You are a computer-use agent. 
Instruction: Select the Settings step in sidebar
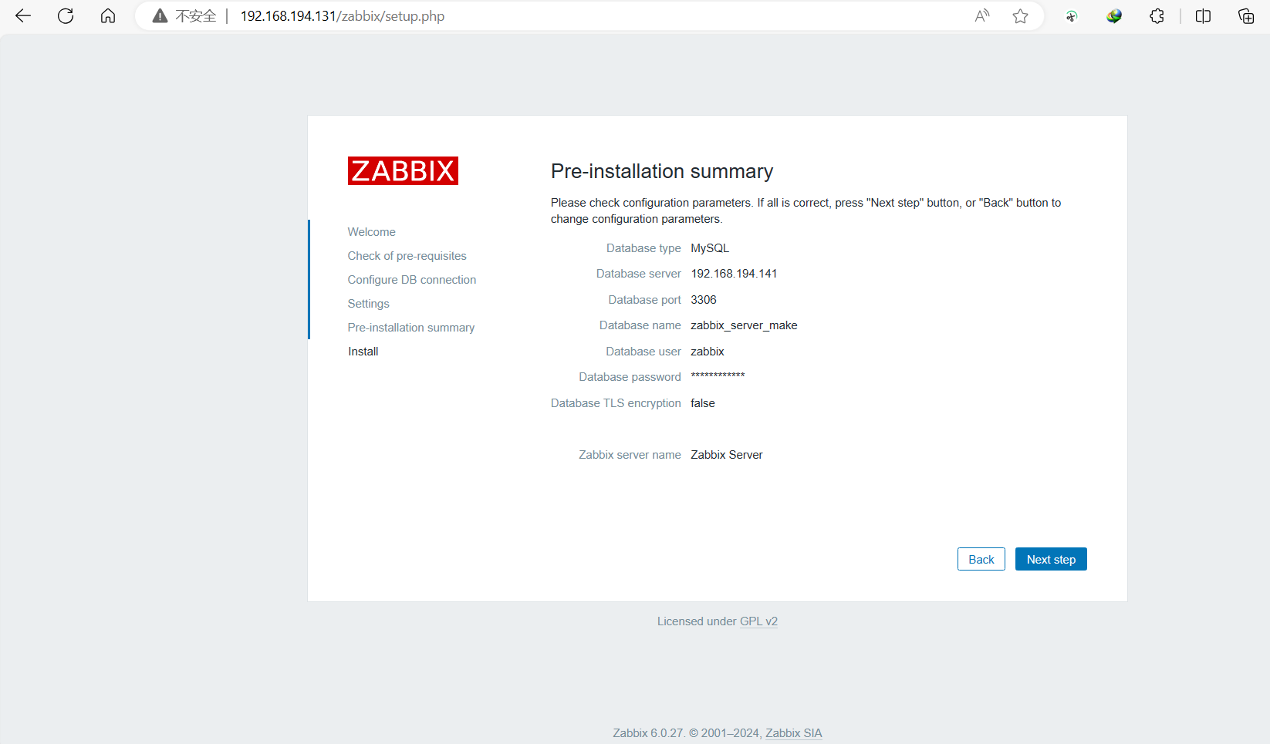click(x=368, y=304)
